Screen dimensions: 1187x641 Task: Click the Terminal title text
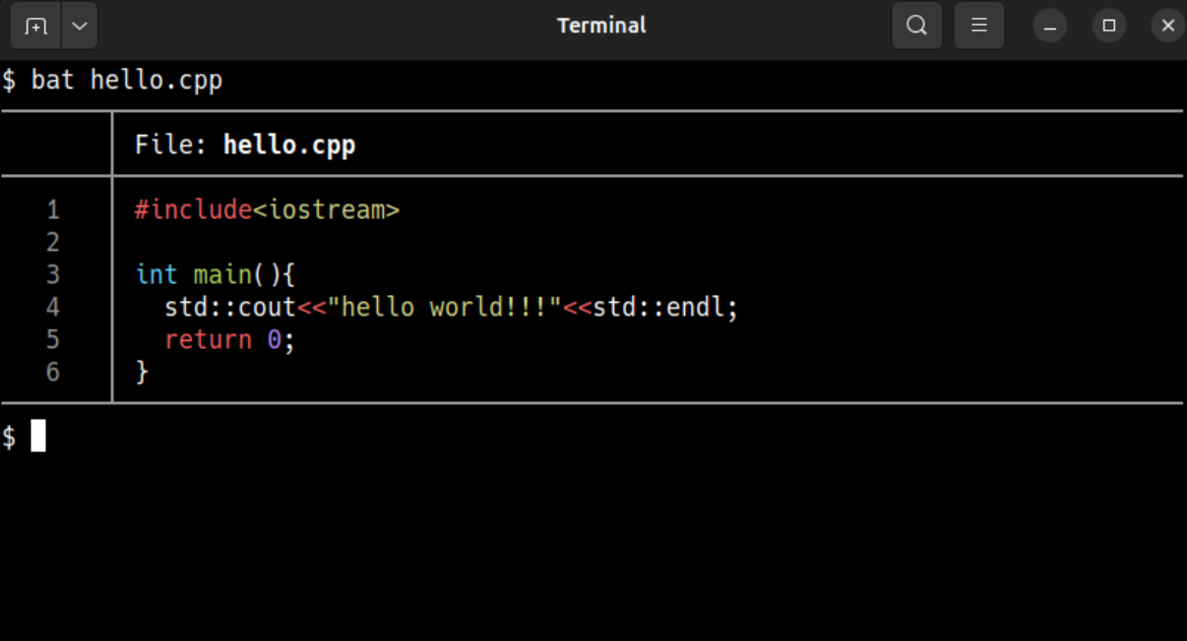pos(601,26)
